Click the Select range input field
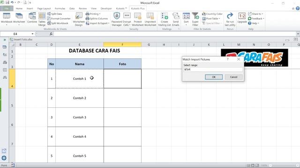Screen dimensions: 300x168 click(213, 70)
